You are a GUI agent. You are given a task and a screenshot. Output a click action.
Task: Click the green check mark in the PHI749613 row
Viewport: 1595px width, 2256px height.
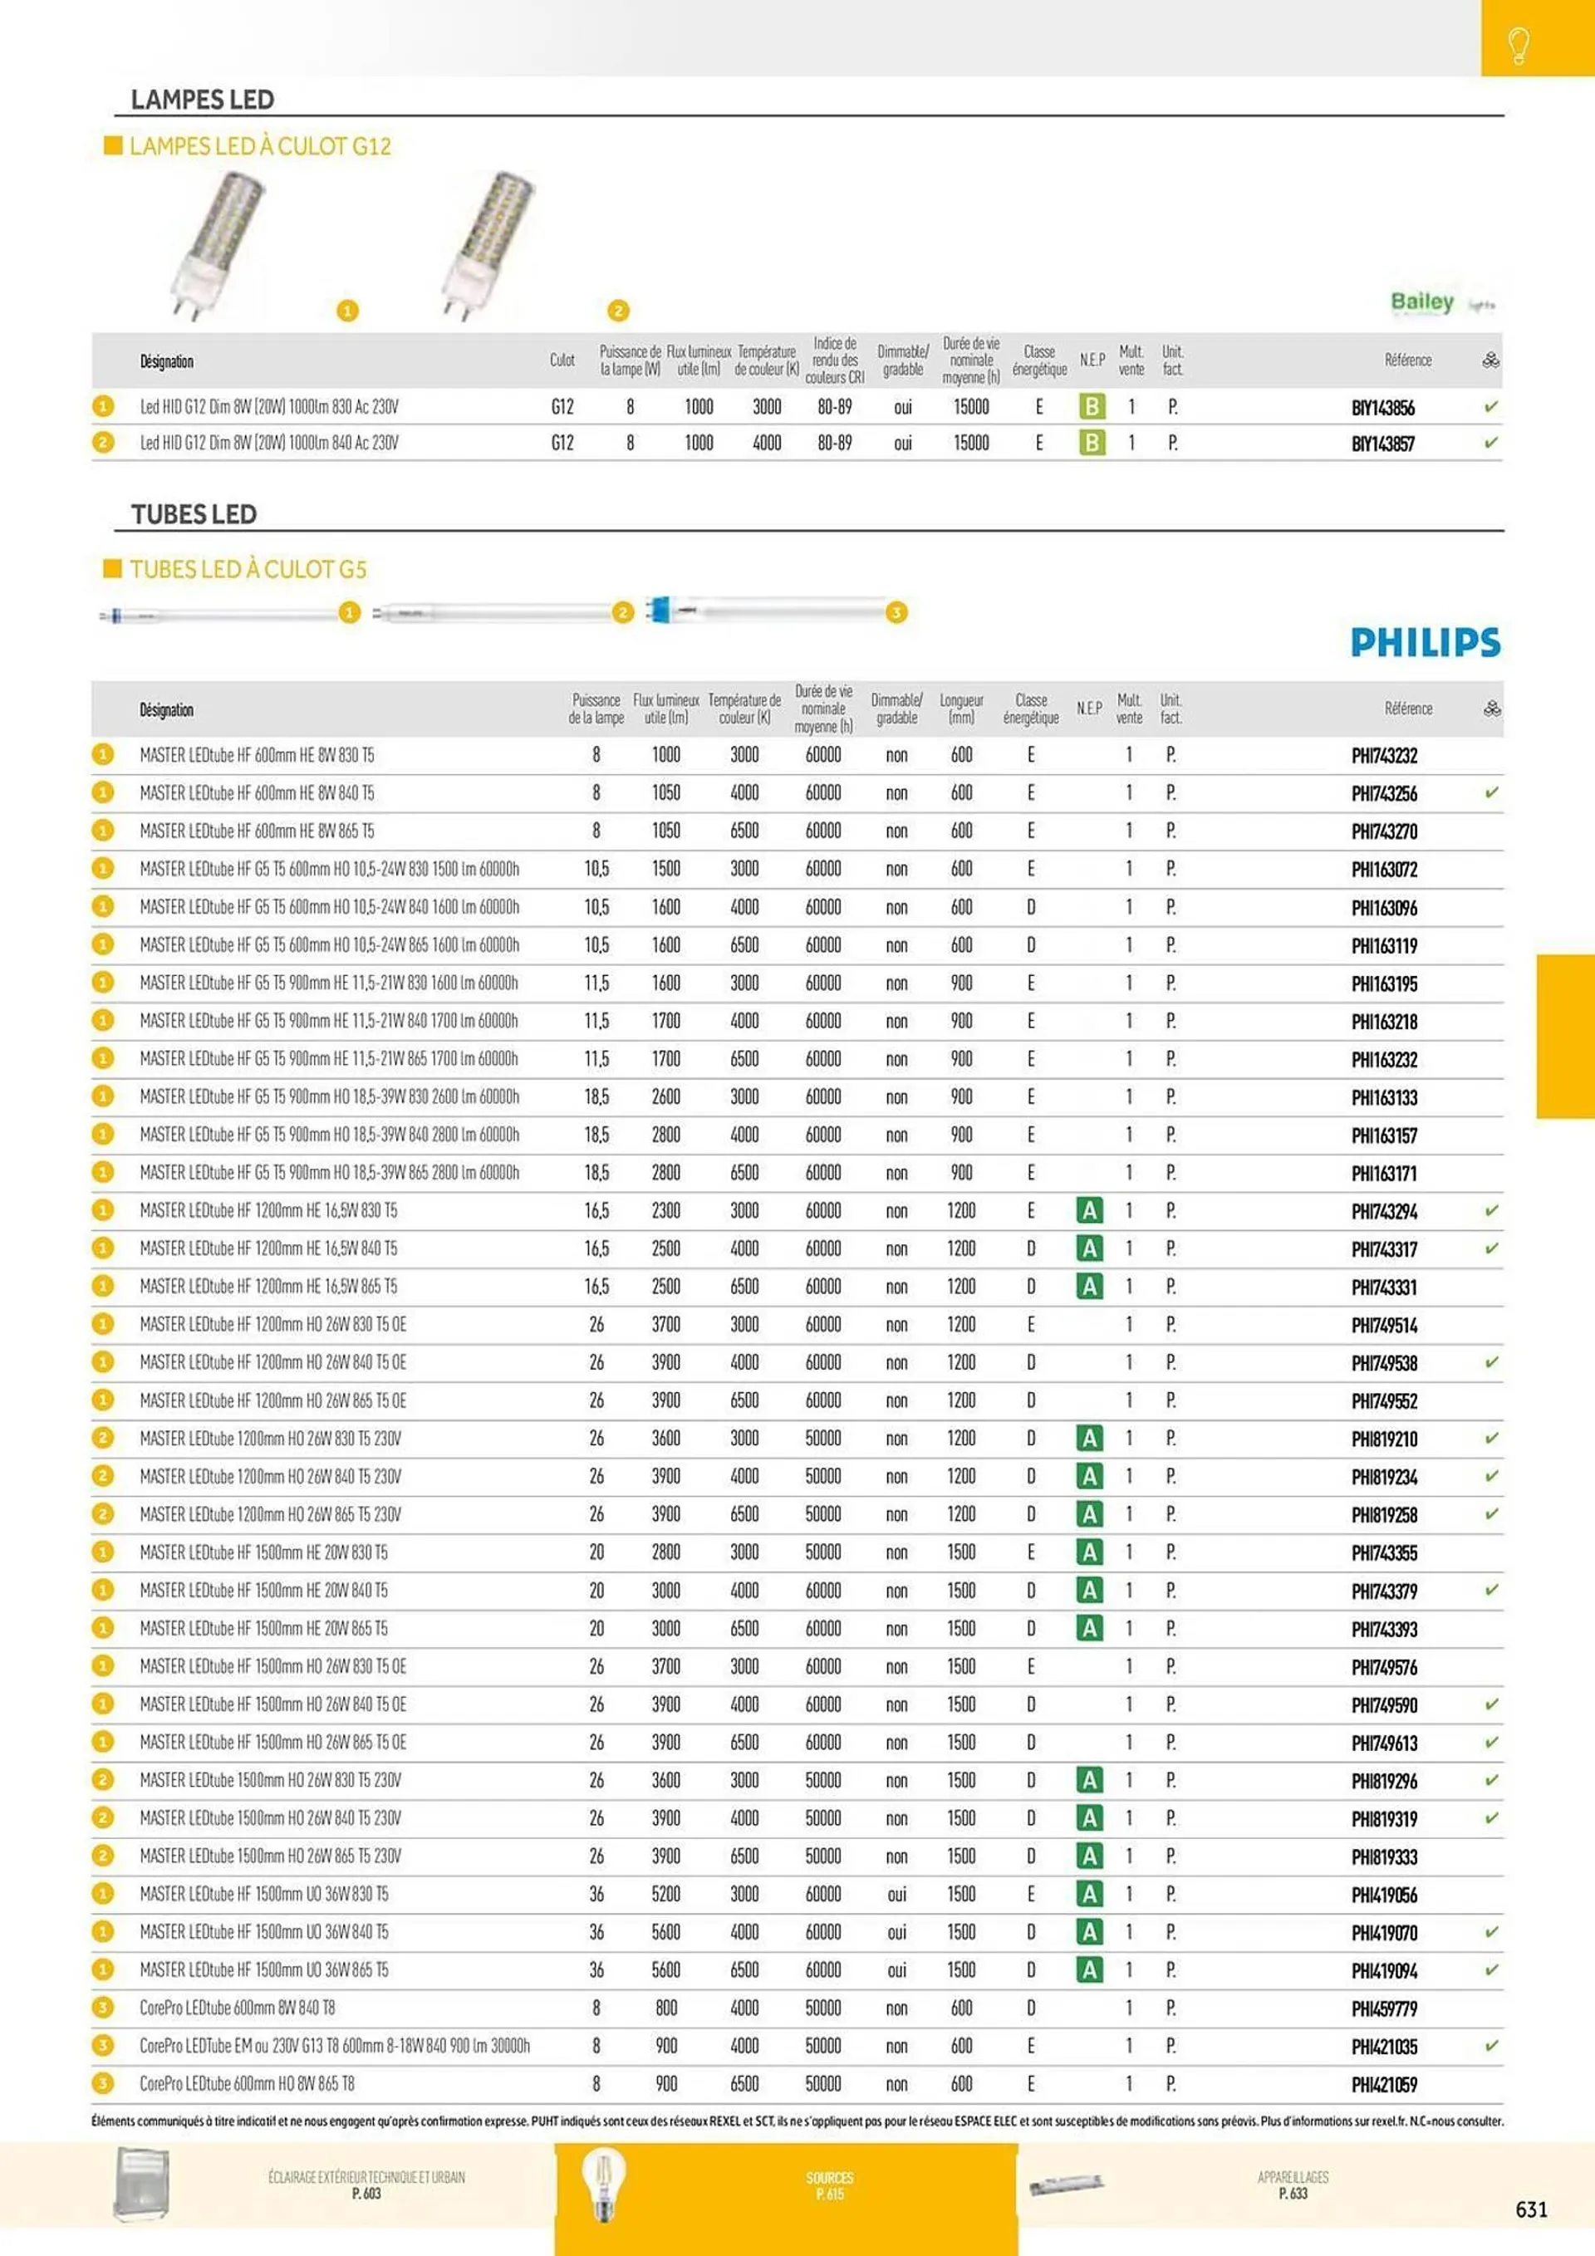1492,1742
